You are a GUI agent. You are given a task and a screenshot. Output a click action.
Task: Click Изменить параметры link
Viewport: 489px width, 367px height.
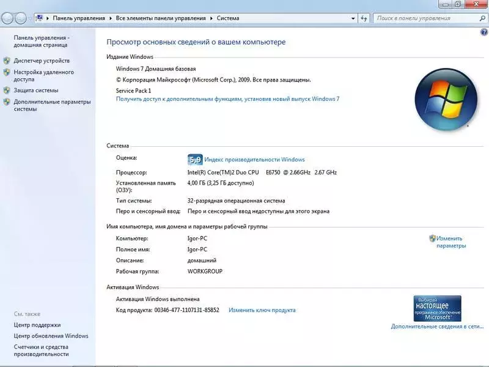pos(451,242)
